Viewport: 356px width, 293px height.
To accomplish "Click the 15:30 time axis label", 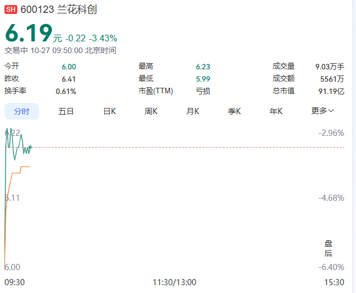I will pyautogui.click(x=334, y=282).
